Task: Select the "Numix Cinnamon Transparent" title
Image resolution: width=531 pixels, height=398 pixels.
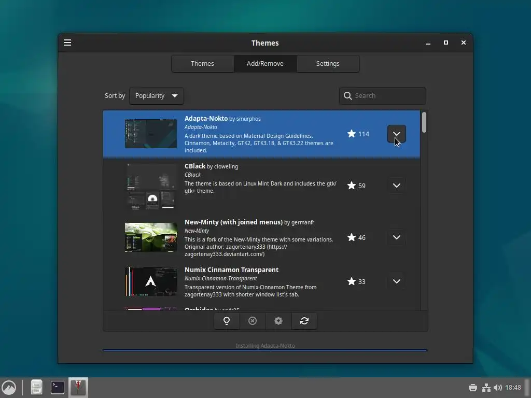Action: point(231,269)
